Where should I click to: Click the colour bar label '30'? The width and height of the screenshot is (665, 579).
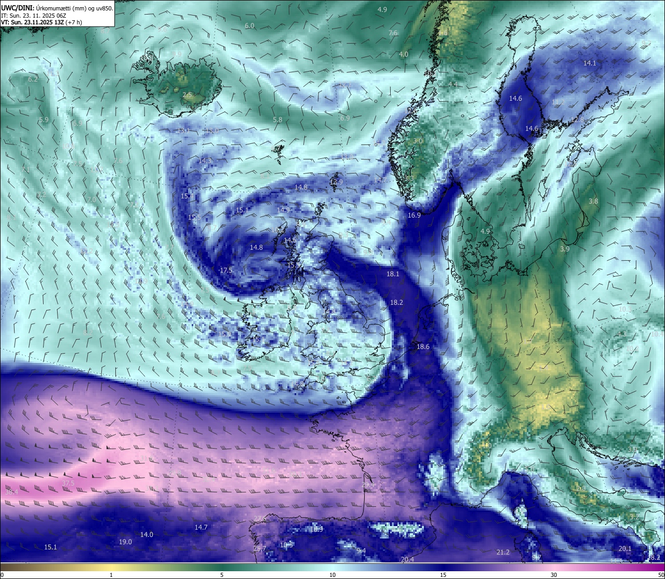[x=554, y=574]
